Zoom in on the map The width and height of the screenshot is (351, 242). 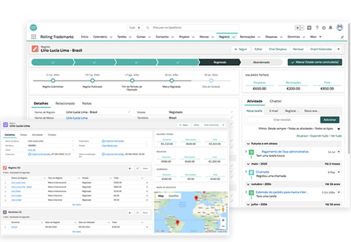(x=223, y=220)
